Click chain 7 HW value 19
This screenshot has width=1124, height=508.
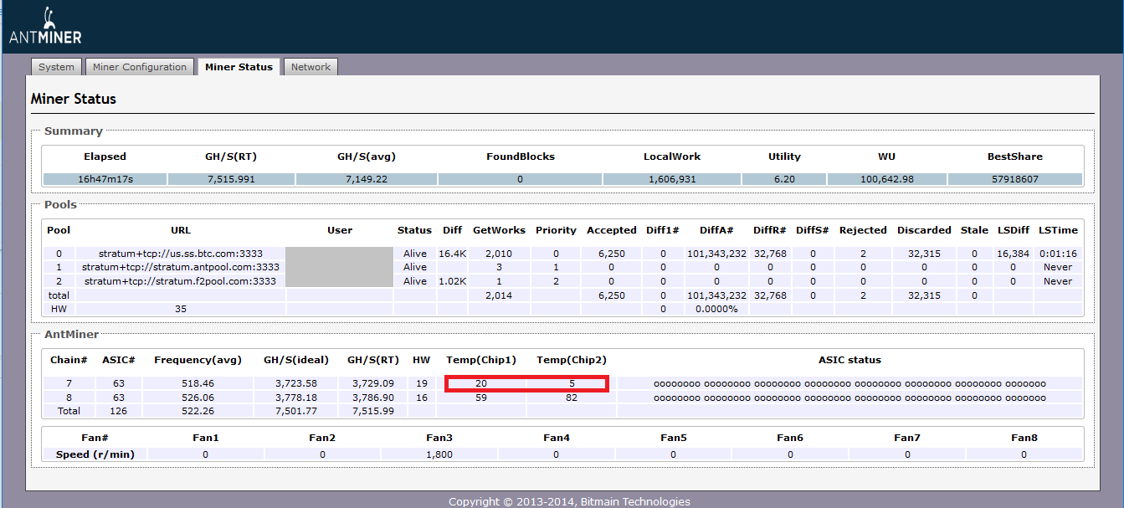point(421,382)
